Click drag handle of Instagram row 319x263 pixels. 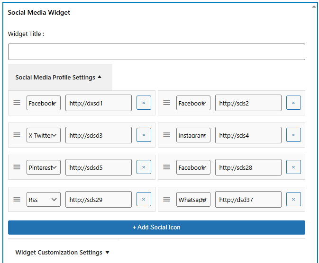pyautogui.click(x=166, y=135)
